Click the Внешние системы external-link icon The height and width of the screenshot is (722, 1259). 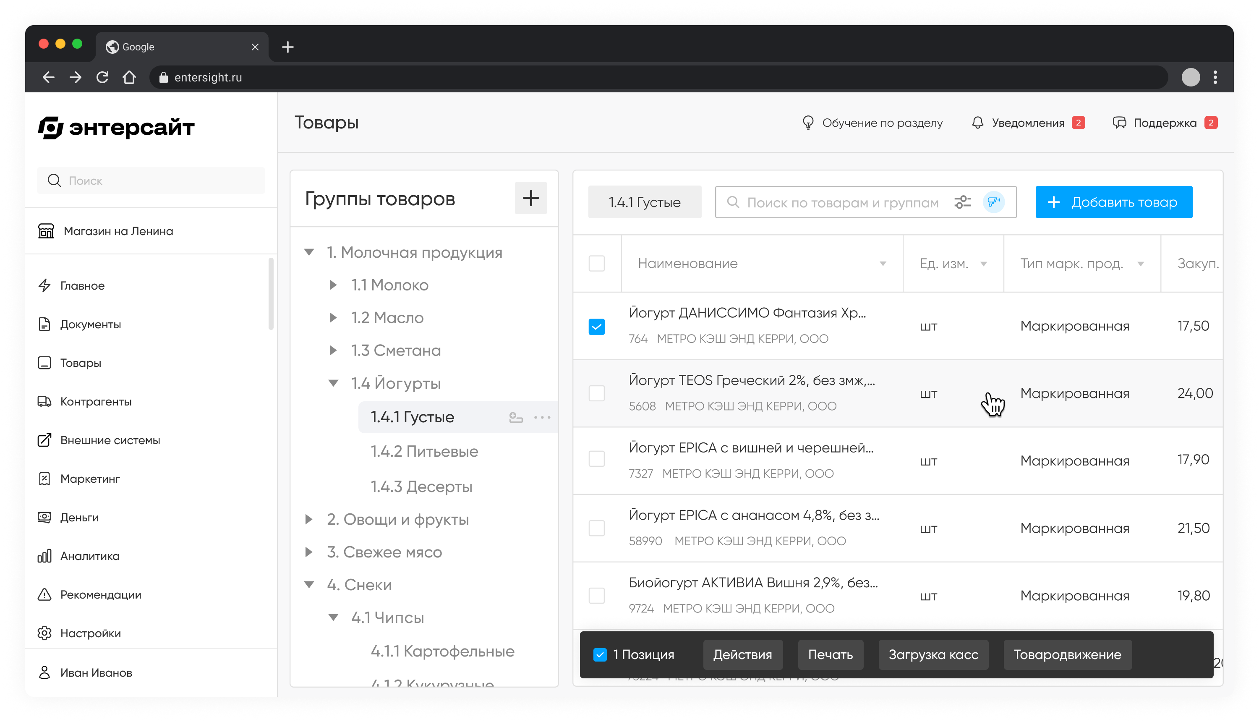coord(44,440)
